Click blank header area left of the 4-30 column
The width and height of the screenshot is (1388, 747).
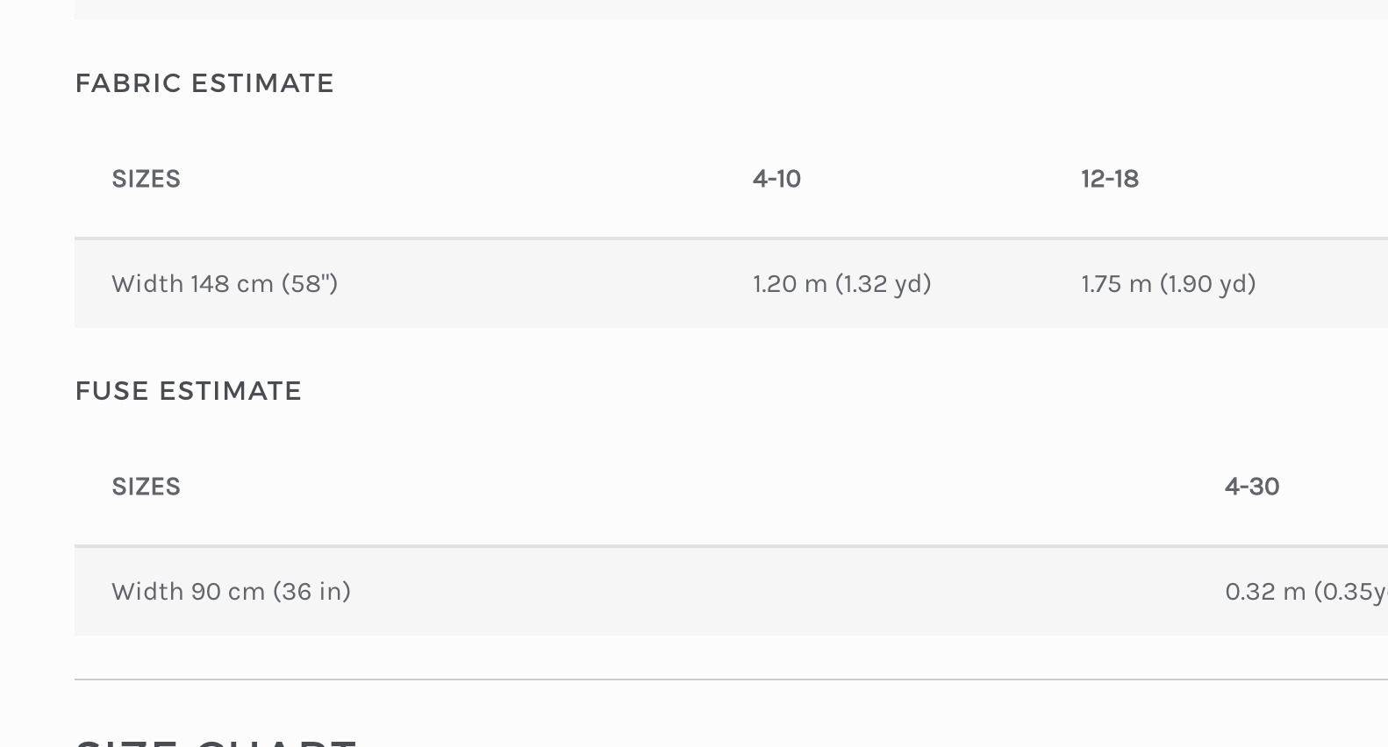[x=702, y=487]
